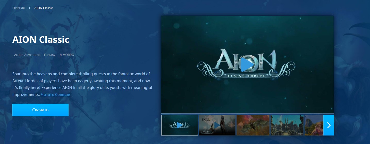Select the winged creature screenshot thumbnail
The image size is (370, 144).
pyautogui.click(x=253, y=125)
